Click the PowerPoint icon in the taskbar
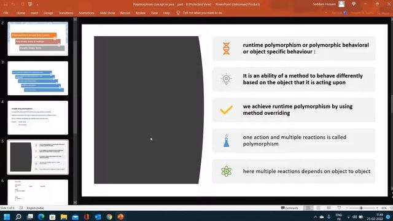Viewport: 393px width, 221px height. pos(121,217)
